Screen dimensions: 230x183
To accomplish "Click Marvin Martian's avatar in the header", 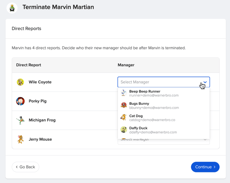I will click(12, 8).
